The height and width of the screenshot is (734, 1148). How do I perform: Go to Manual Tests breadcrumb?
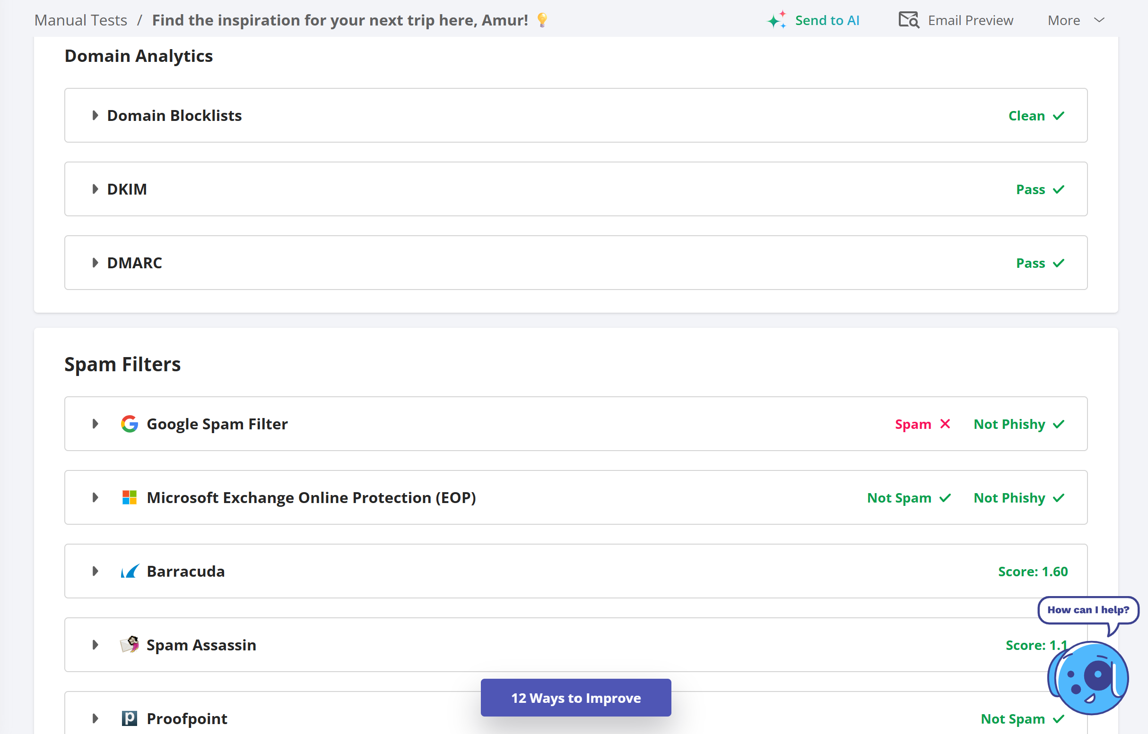click(81, 20)
